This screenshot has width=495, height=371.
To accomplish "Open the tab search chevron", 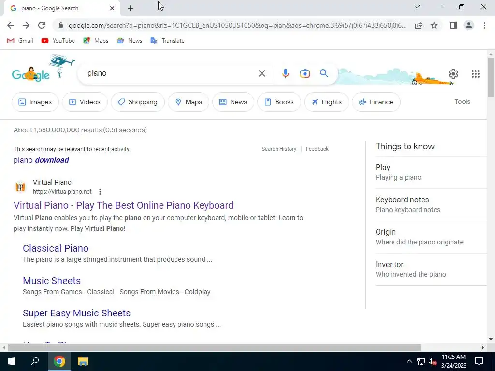I will tap(417, 7).
